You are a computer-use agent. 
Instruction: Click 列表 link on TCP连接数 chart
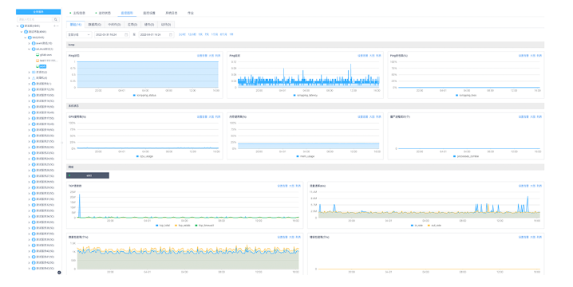pyautogui.click(x=298, y=186)
